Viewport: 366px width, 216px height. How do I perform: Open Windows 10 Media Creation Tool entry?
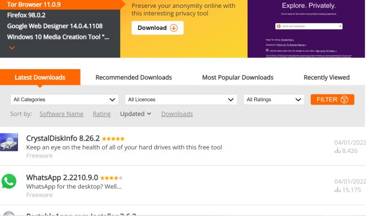coord(58,37)
